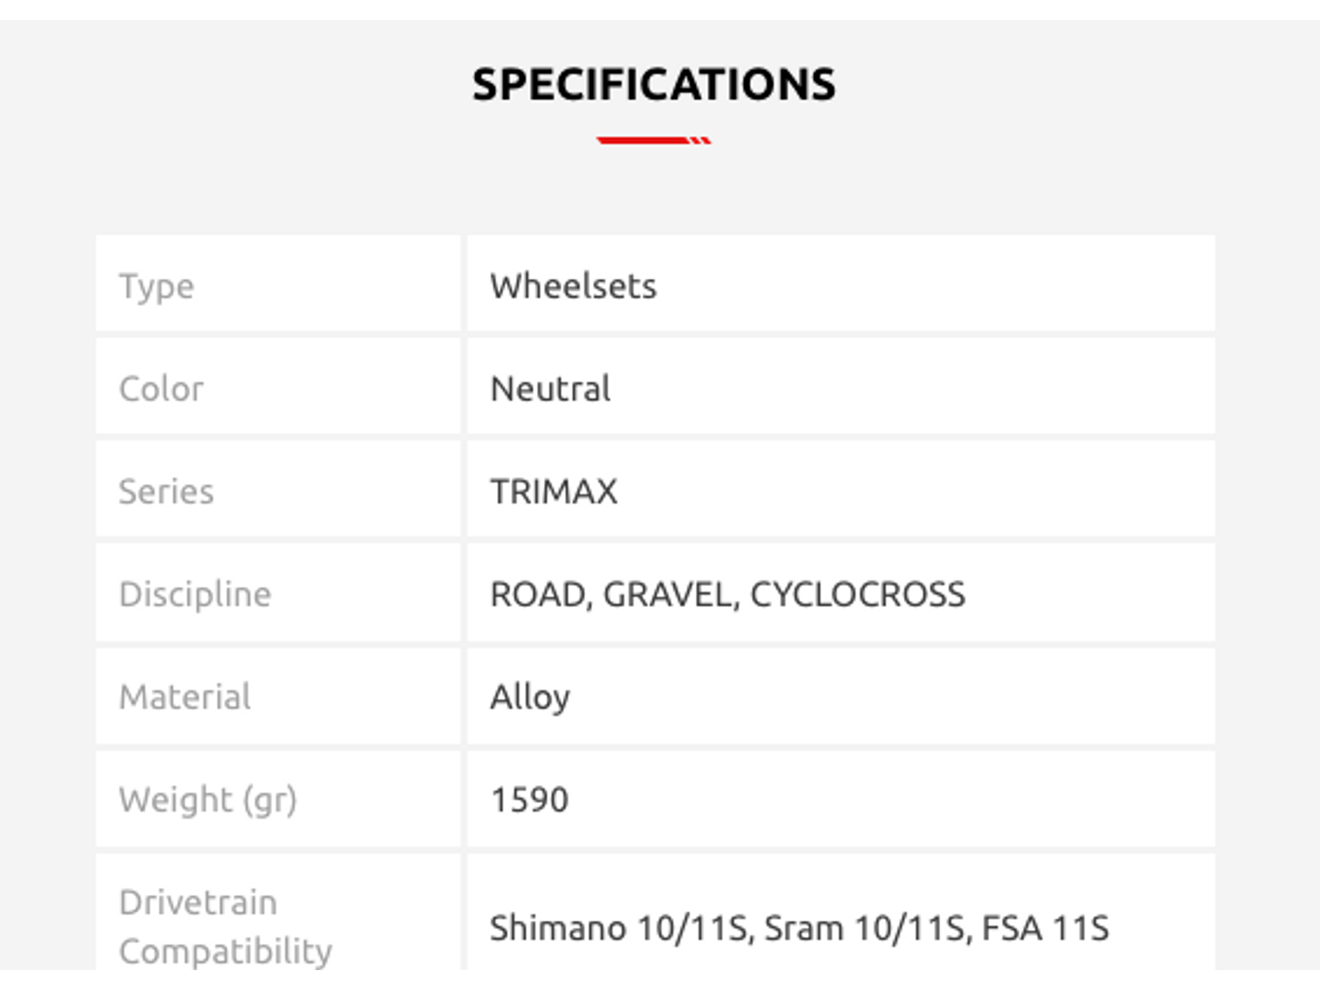Select the Discipline label cell
The width and height of the screenshot is (1320, 990).
tap(278, 592)
